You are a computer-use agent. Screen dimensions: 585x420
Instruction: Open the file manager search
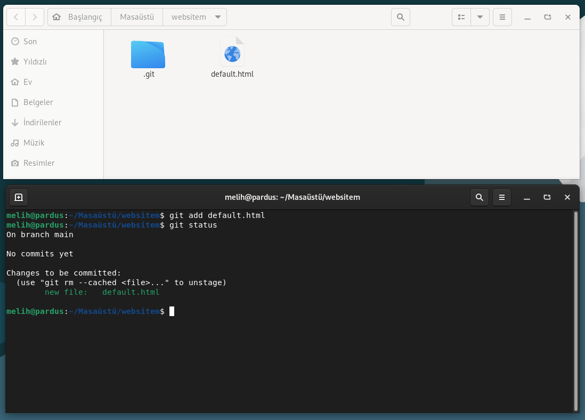(x=400, y=17)
